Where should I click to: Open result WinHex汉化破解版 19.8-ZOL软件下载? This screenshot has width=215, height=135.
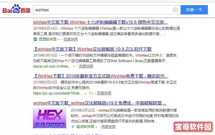[92, 49]
